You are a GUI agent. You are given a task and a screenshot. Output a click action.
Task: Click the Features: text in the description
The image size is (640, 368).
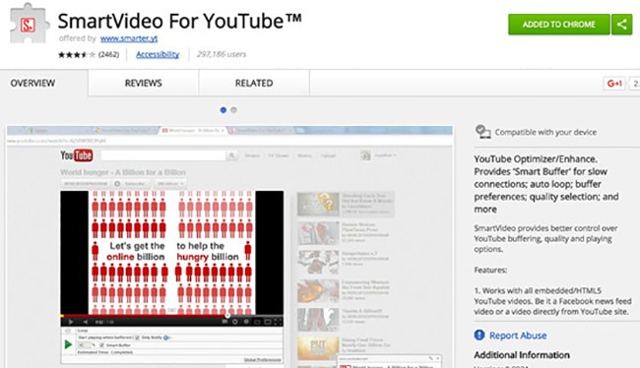click(x=490, y=270)
